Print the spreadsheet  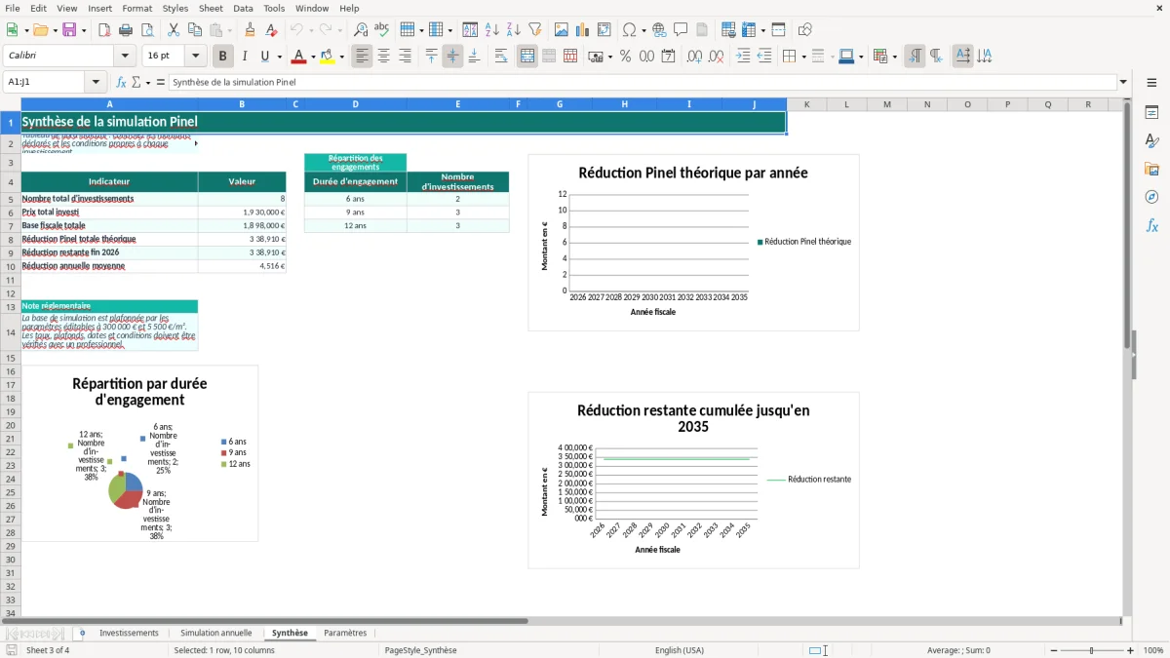pyautogui.click(x=125, y=30)
